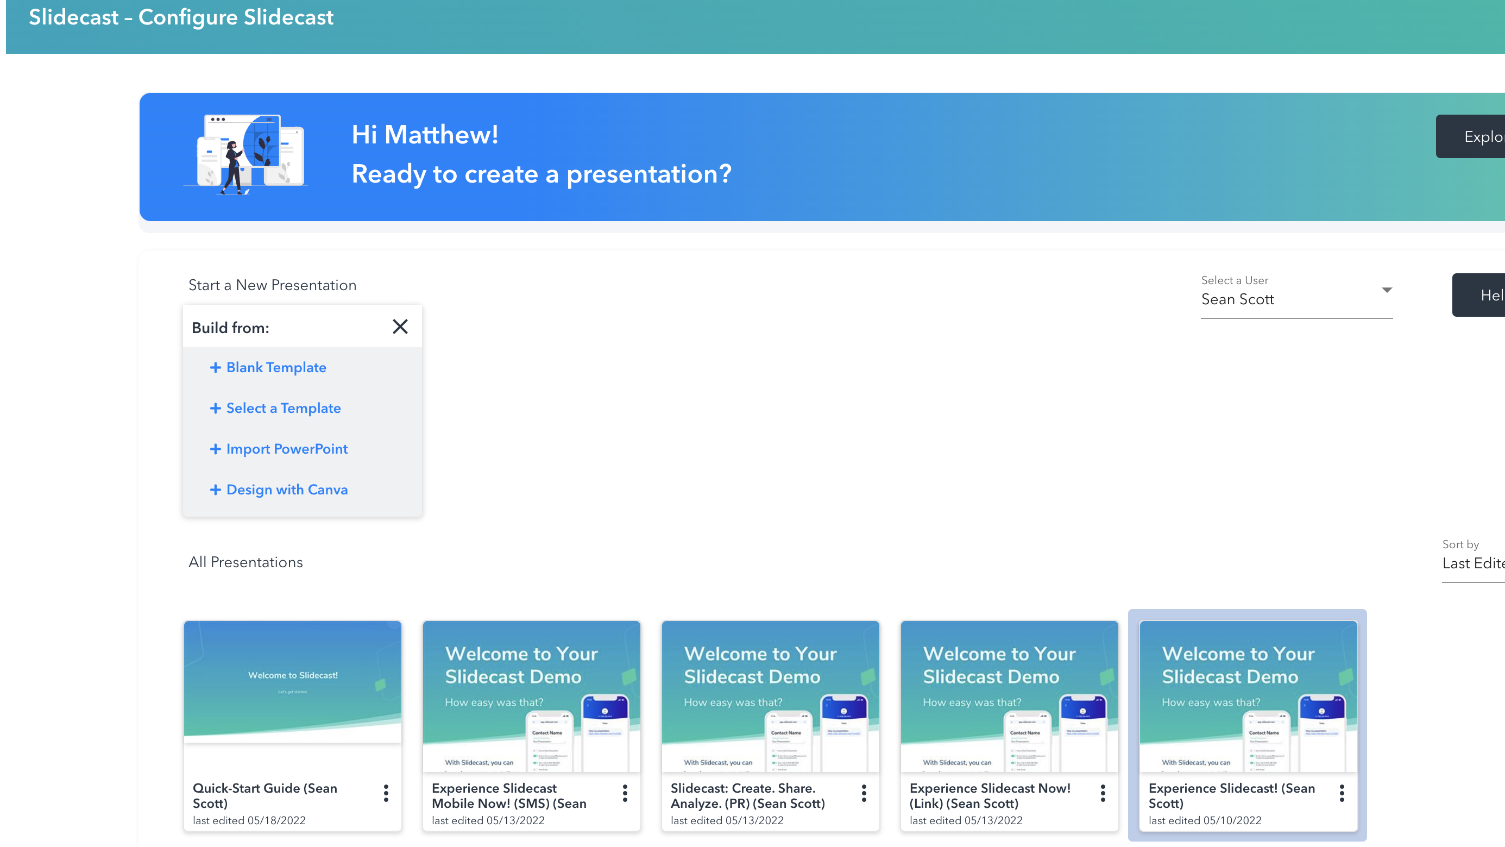1505x847 pixels.
Task: Click Slidecast – Configure Slidecast page title
Action: [181, 17]
